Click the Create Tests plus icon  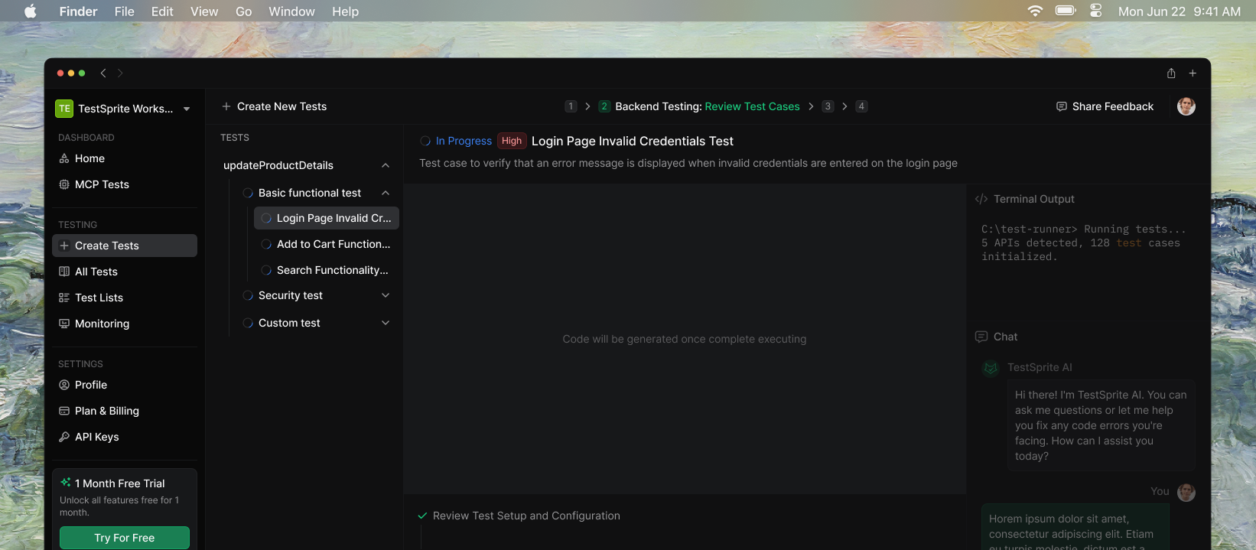[64, 246]
